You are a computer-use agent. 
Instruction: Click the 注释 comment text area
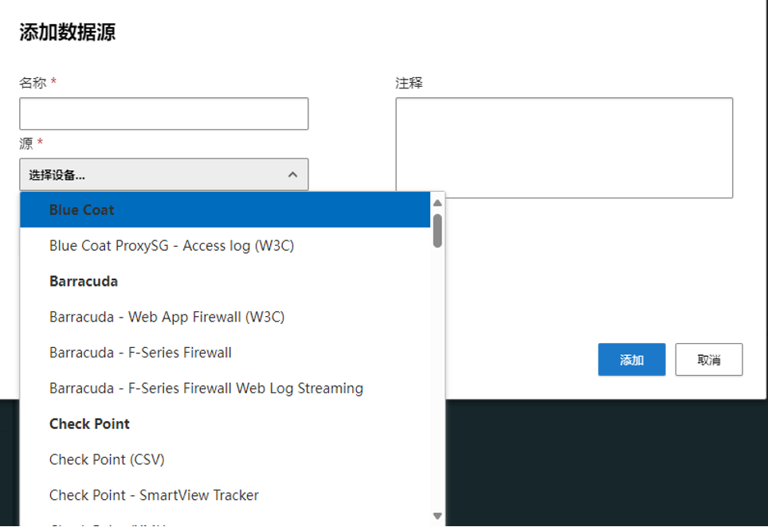pyautogui.click(x=564, y=148)
